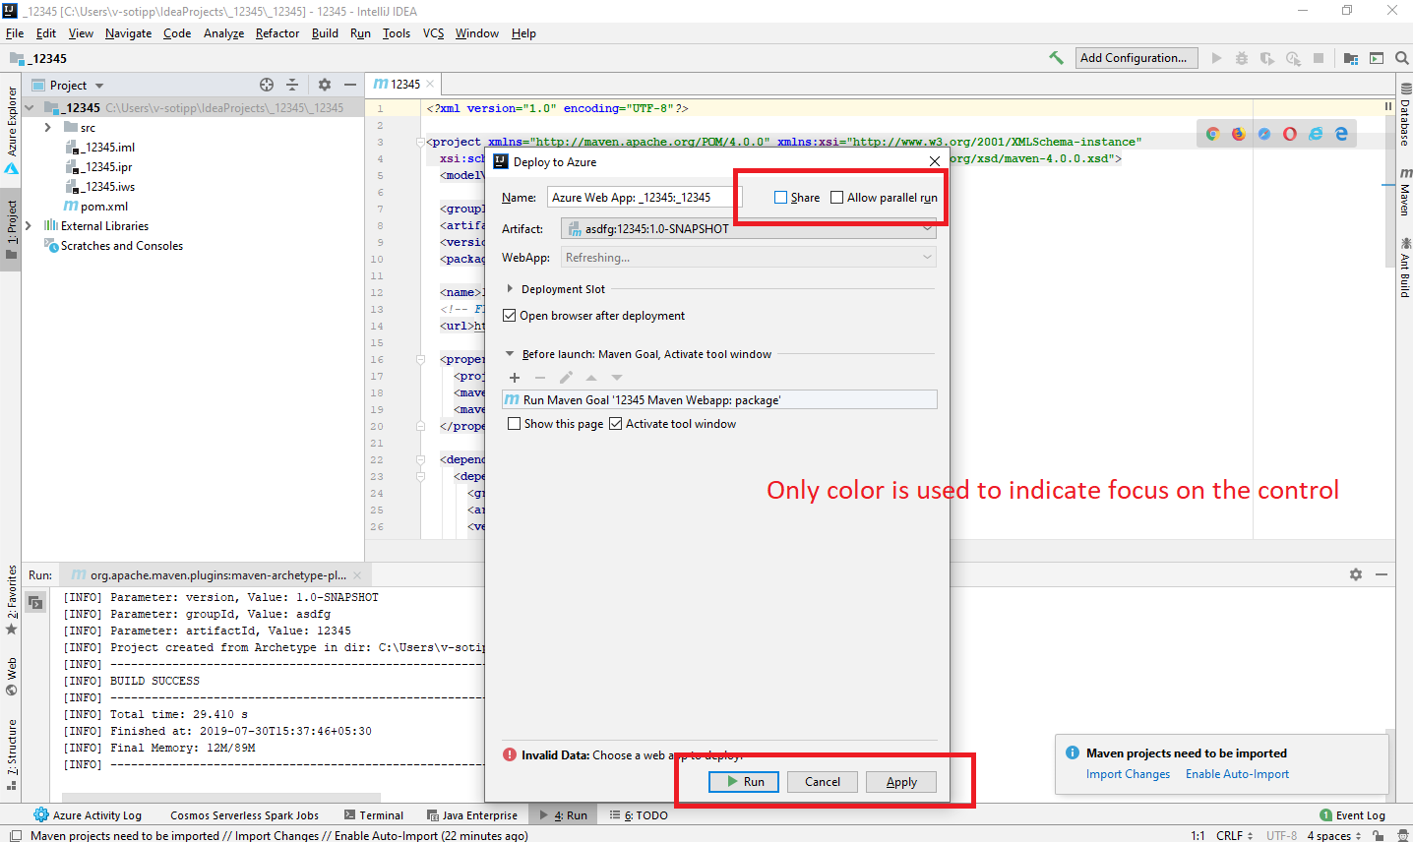Image resolution: width=1413 pixels, height=842 pixels.
Task: Open Run console settings gear
Action: 1355,574
